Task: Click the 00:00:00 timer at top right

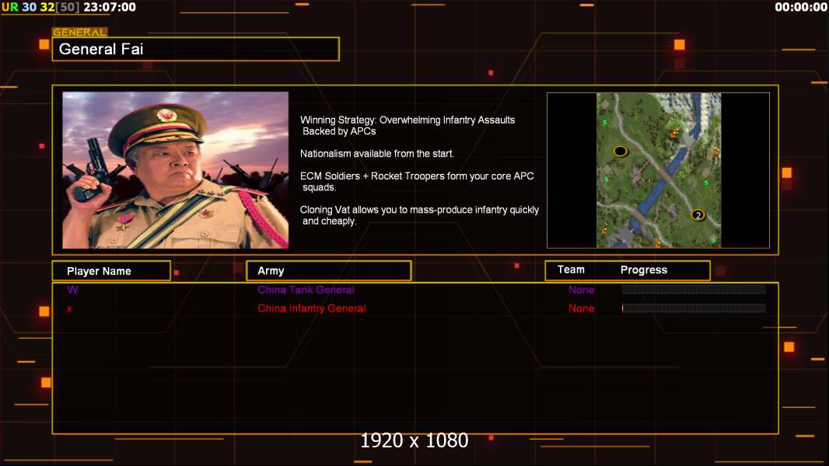Action: click(x=801, y=7)
